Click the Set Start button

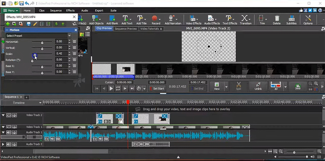[157, 88]
